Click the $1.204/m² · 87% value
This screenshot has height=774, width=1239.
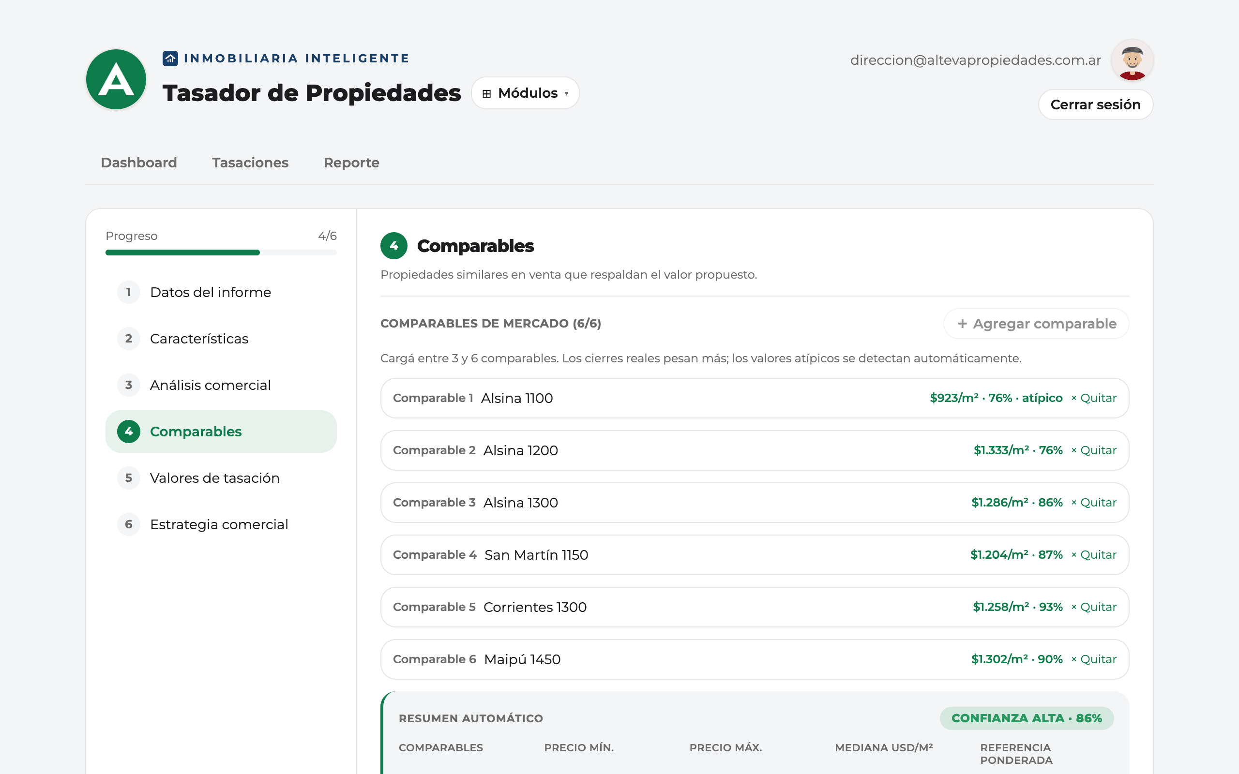[x=1016, y=555]
